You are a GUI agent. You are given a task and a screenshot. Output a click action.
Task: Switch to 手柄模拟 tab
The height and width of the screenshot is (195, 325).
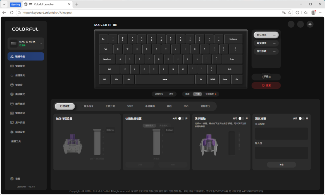(x=150, y=106)
